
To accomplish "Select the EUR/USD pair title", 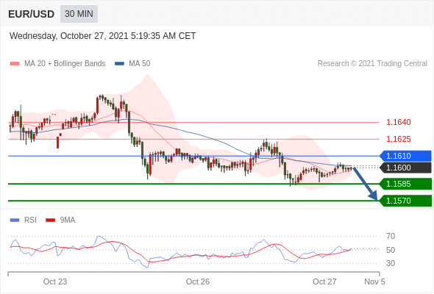I will 31,14.
